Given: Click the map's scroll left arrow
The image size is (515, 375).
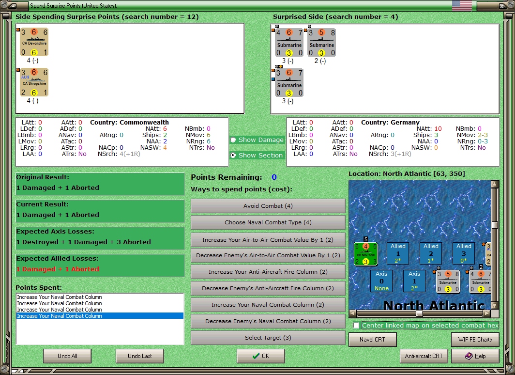Looking at the screenshot, I should click(352, 313).
